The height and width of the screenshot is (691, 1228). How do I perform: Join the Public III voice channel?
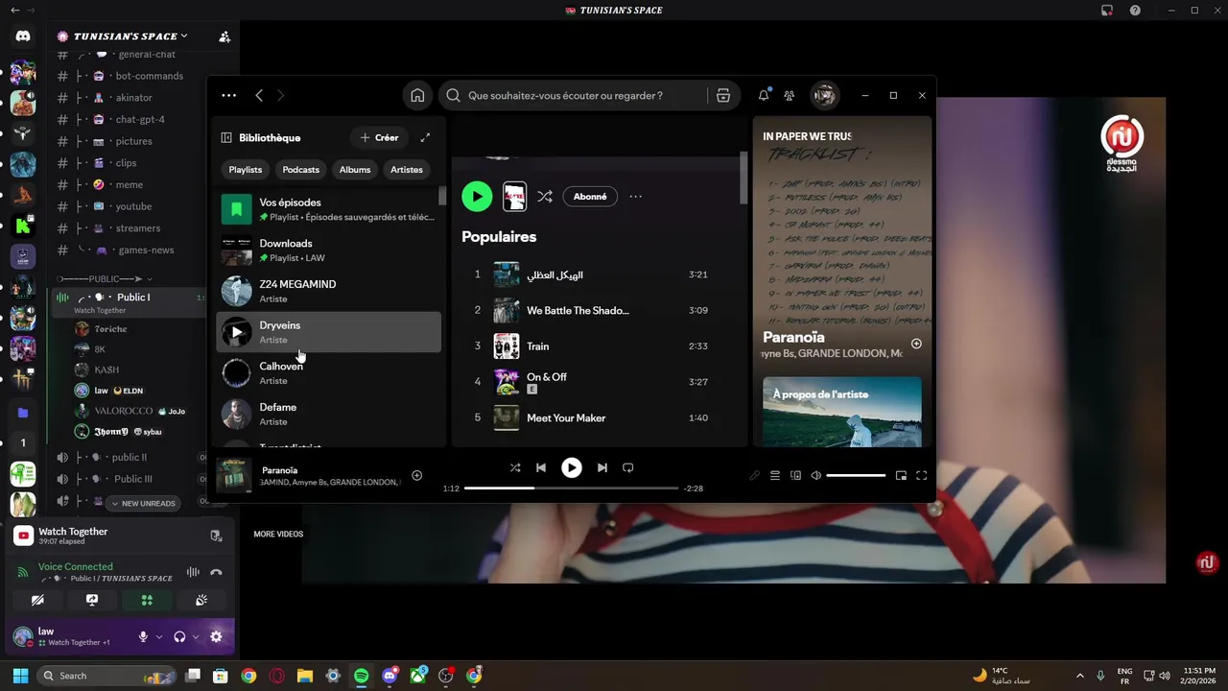point(132,479)
